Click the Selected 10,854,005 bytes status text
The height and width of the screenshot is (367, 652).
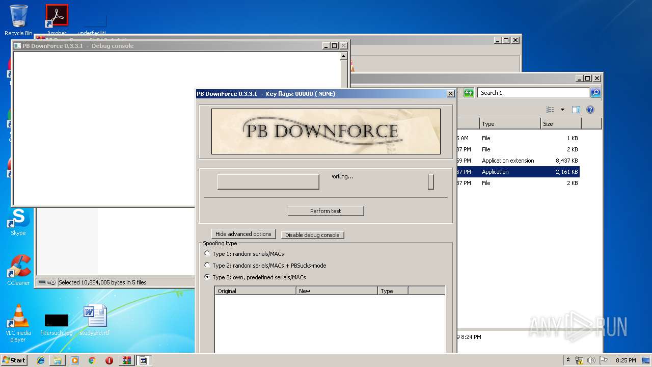point(102,282)
